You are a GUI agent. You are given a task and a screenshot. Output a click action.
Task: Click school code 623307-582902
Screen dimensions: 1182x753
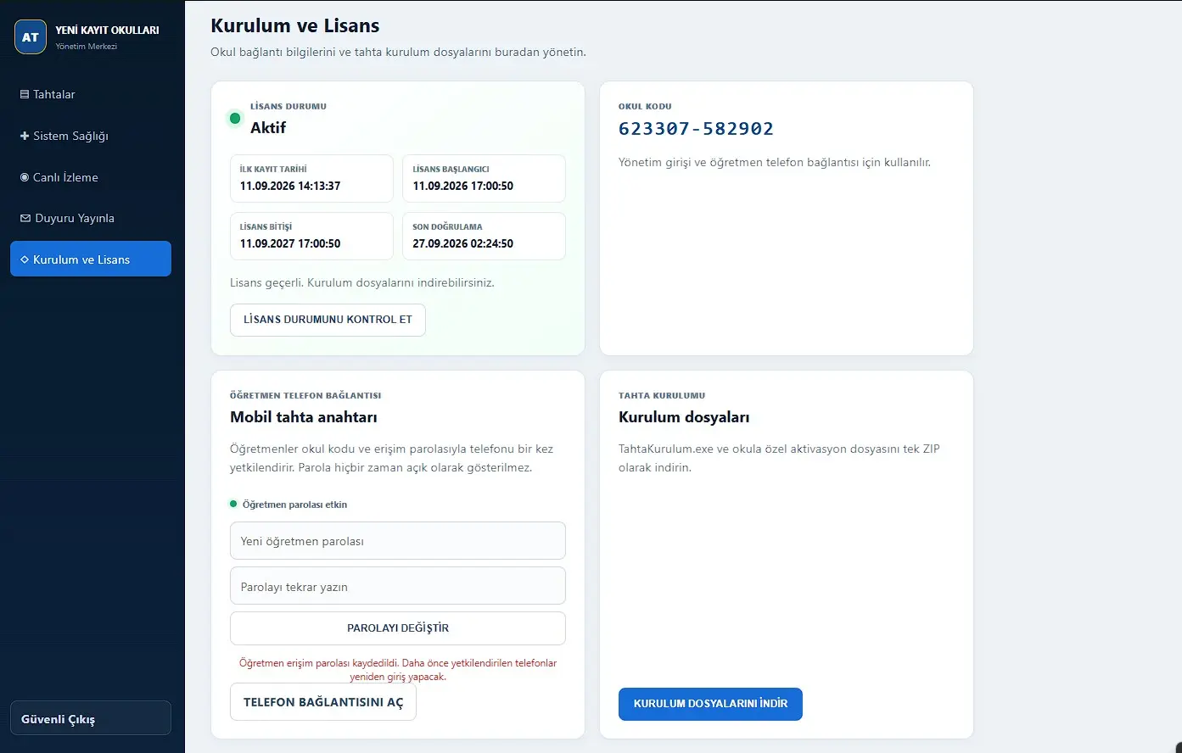pos(696,129)
